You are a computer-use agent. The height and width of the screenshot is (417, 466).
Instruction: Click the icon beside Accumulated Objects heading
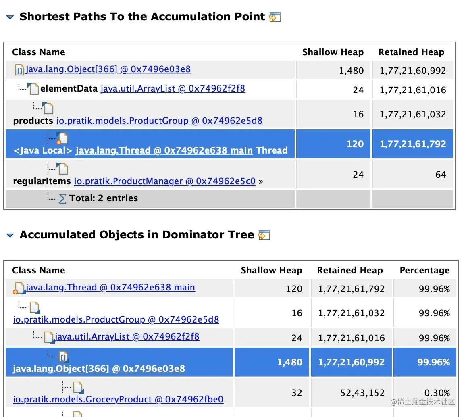tap(264, 235)
